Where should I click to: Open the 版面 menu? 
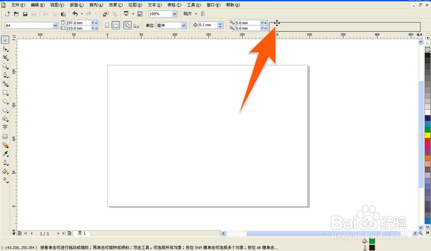coord(77,5)
